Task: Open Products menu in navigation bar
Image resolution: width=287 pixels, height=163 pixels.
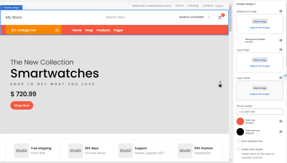Action: coord(103,30)
